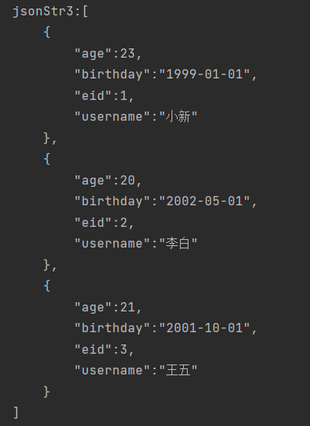Viewport: 310px width, 426px height.
Task: Click the first object's opening curly brace
Action: pyautogui.click(x=47, y=32)
